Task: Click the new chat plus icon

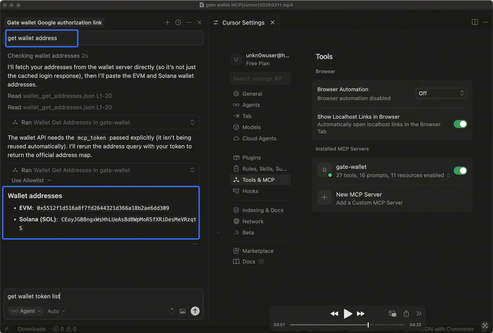Action: pyautogui.click(x=167, y=23)
